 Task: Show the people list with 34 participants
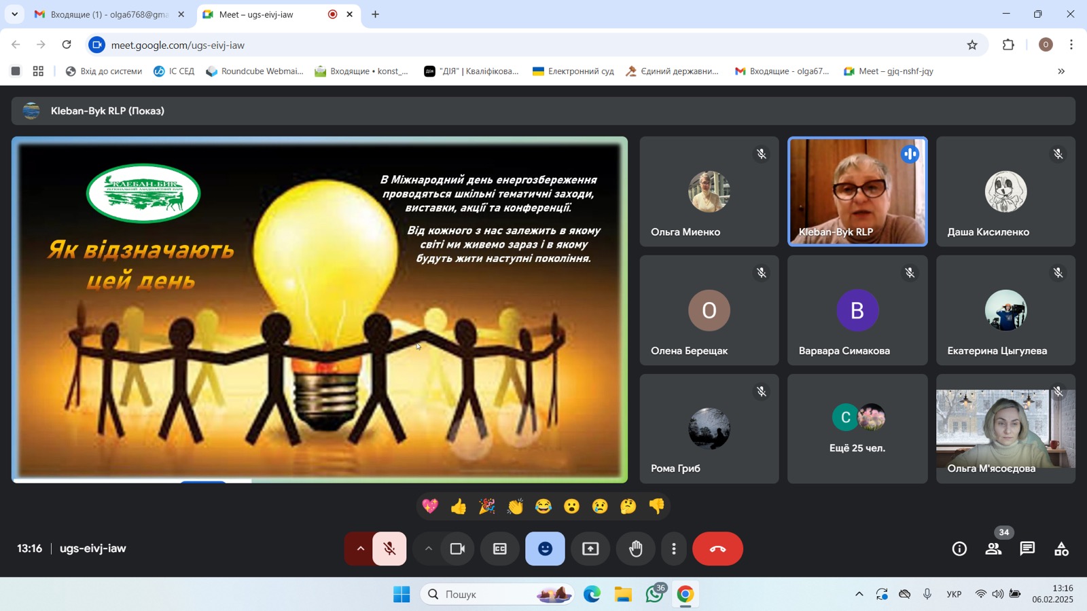pos(994,549)
